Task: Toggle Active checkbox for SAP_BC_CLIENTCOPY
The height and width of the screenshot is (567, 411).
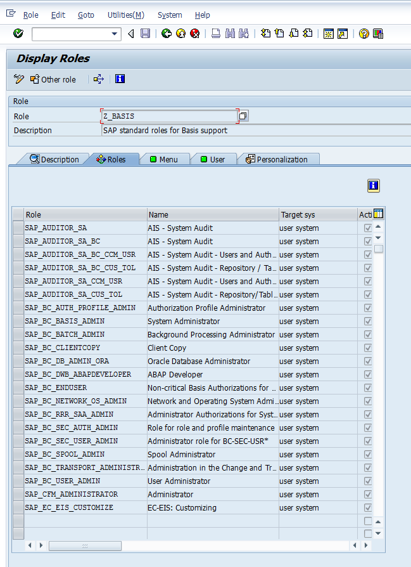Action: 368,348
